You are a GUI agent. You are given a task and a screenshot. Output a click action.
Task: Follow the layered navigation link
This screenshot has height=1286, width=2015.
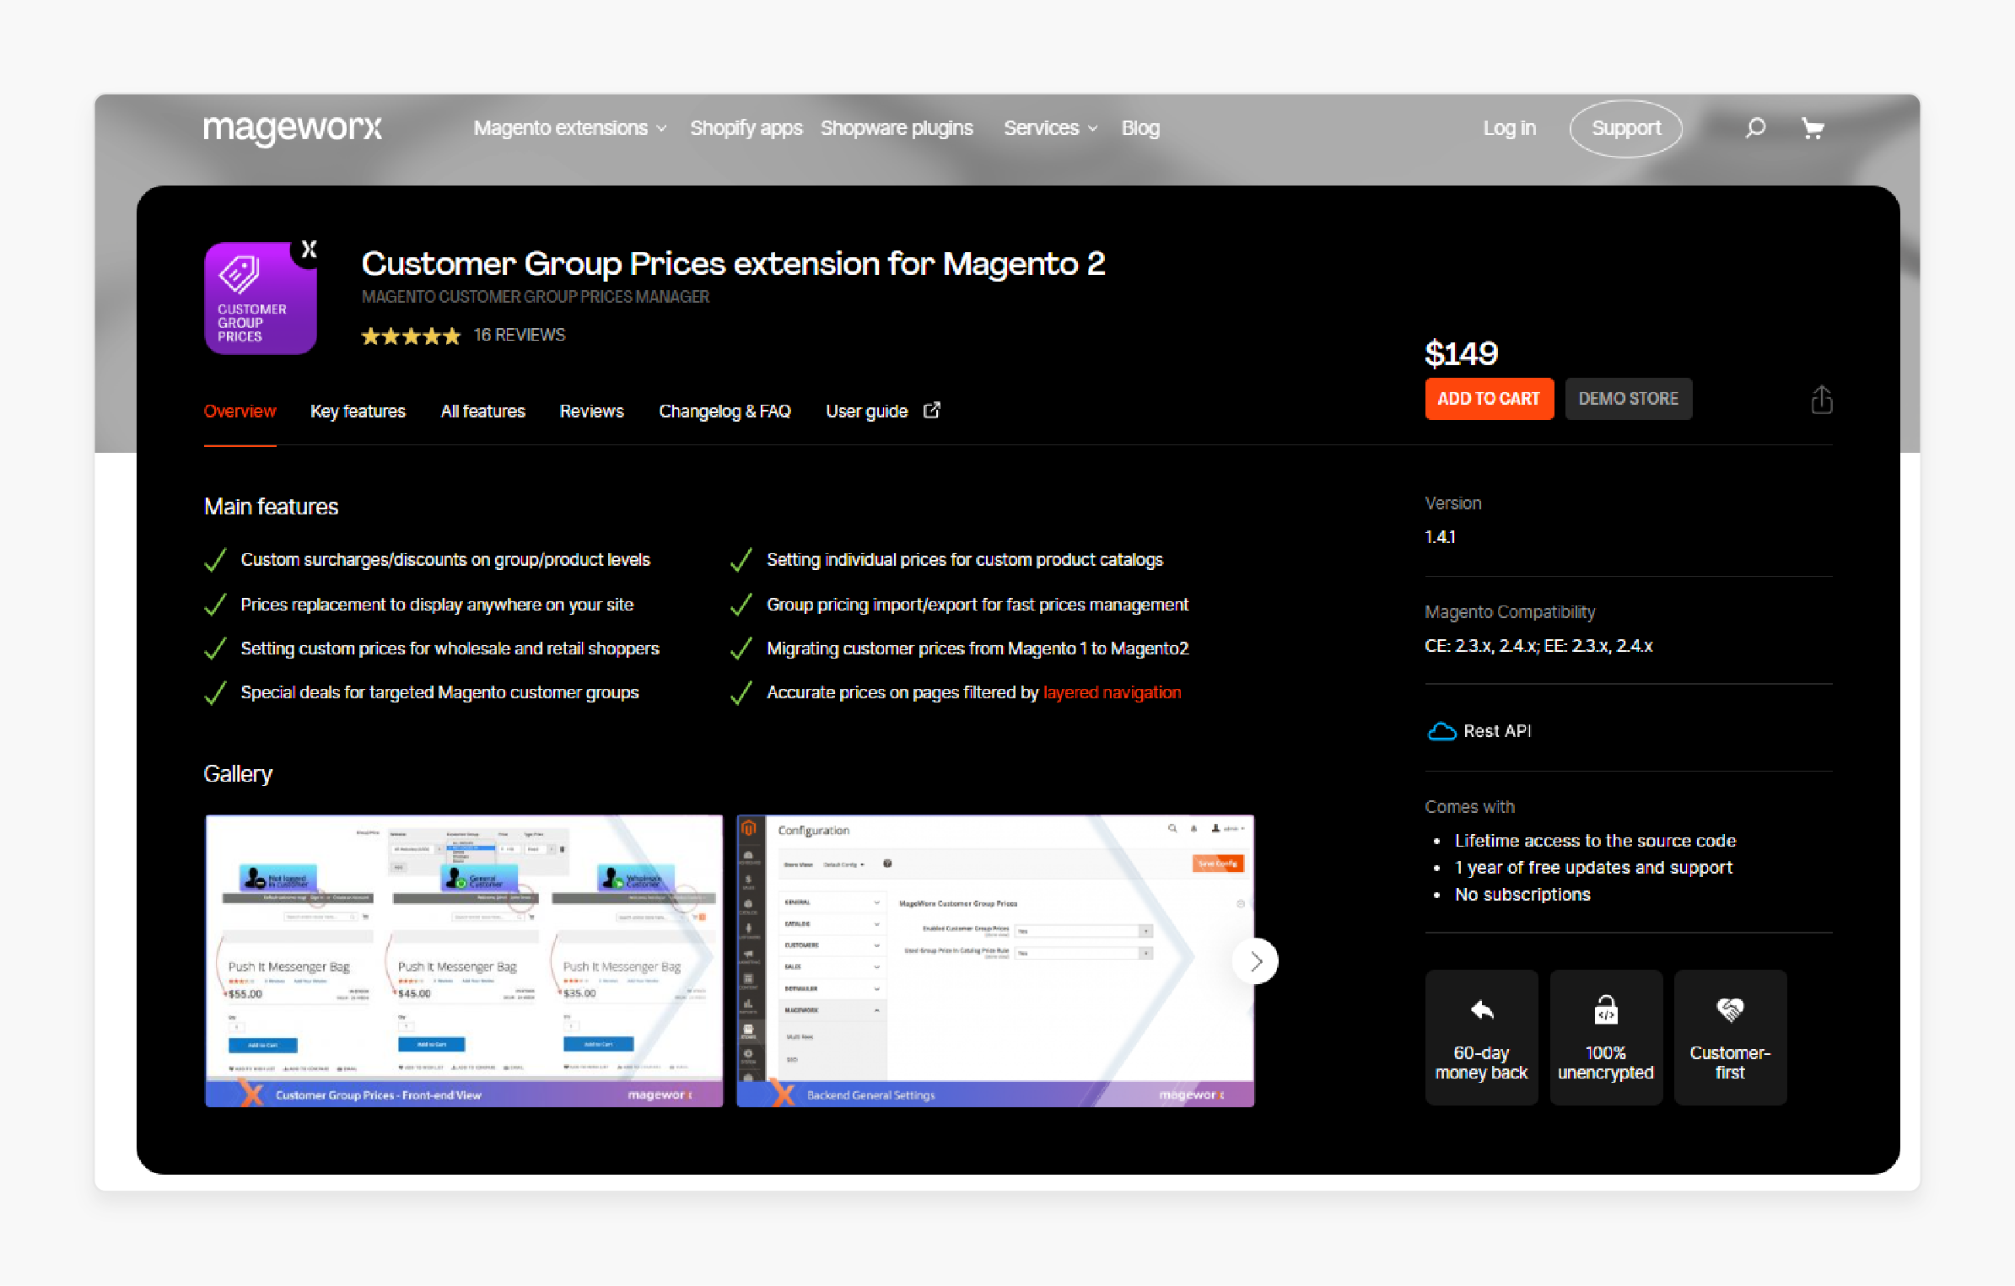[x=1112, y=692]
